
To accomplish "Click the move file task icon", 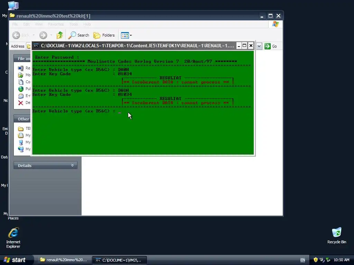I will pos(21,75).
